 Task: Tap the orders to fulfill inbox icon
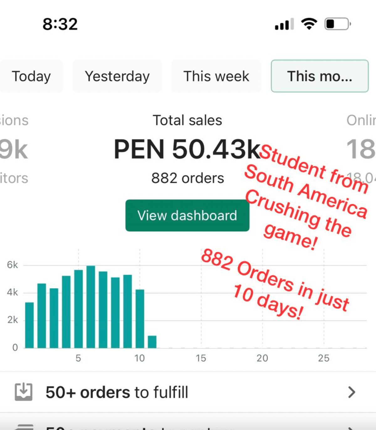tap(23, 392)
